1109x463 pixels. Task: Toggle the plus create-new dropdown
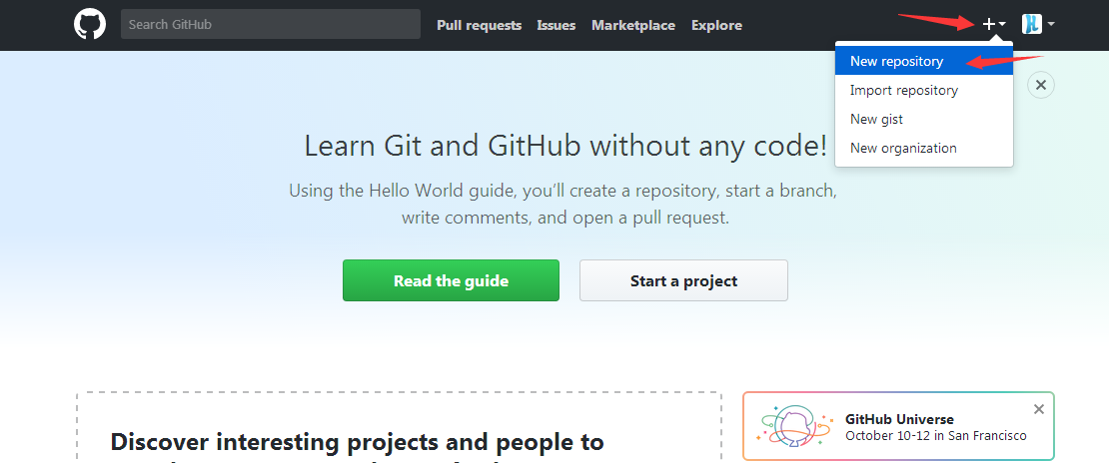[994, 25]
